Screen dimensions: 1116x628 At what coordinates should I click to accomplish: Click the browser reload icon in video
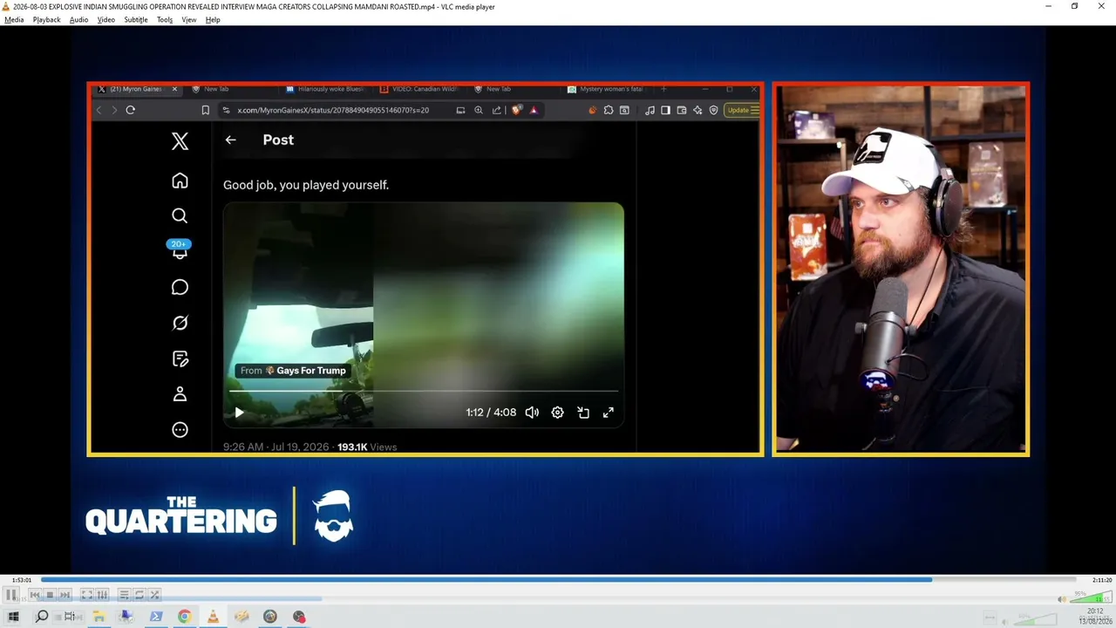click(130, 110)
